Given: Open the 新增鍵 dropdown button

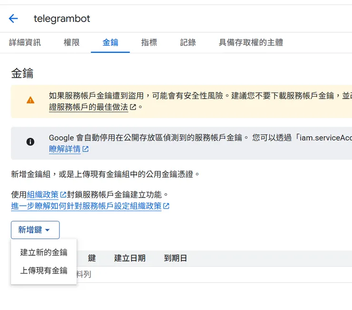Looking at the screenshot, I should [35, 230].
